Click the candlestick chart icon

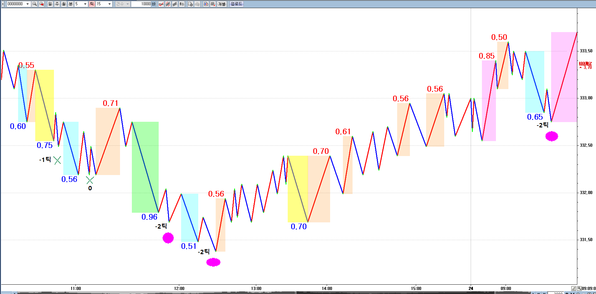pyautogui.click(x=206, y=4)
